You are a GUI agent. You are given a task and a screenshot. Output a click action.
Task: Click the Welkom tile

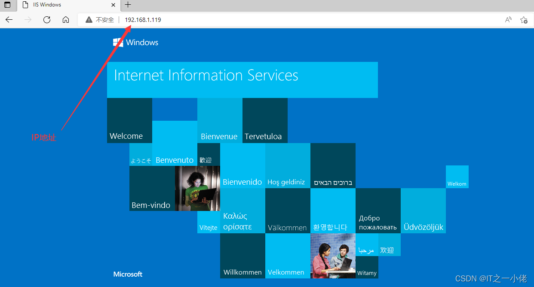point(457,177)
